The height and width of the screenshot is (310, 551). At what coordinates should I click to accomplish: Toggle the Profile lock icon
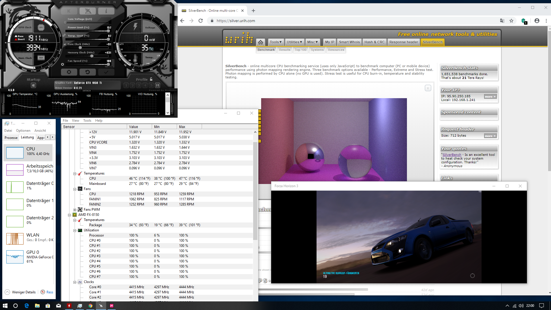pyautogui.click(x=151, y=79)
